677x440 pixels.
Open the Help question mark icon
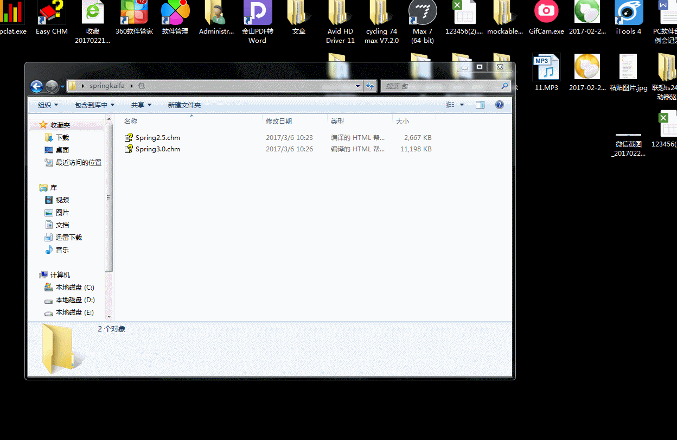point(500,105)
